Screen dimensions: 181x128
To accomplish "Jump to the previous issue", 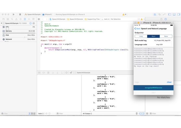I will (x=139, y=19).
